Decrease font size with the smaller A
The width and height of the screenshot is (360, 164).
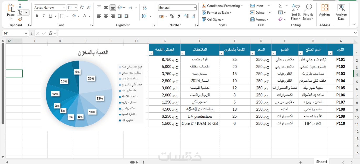[89, 8]
